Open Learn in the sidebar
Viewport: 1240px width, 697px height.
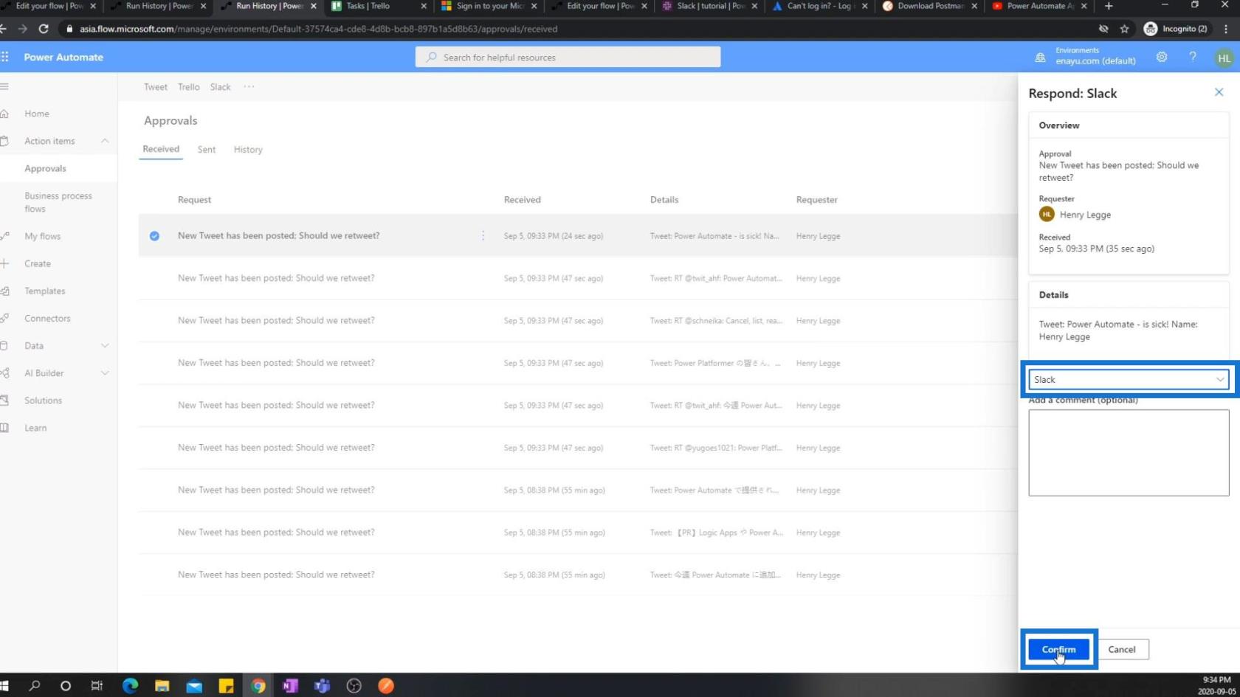(x=35, y=427)
